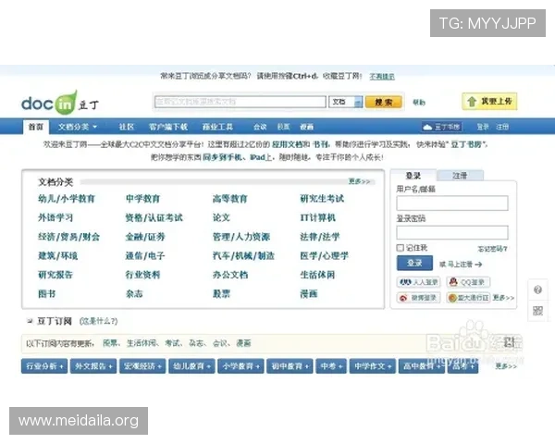Open the 外语学习 category
The height and width of the screenshot is (444, 555).
point(55,217)
